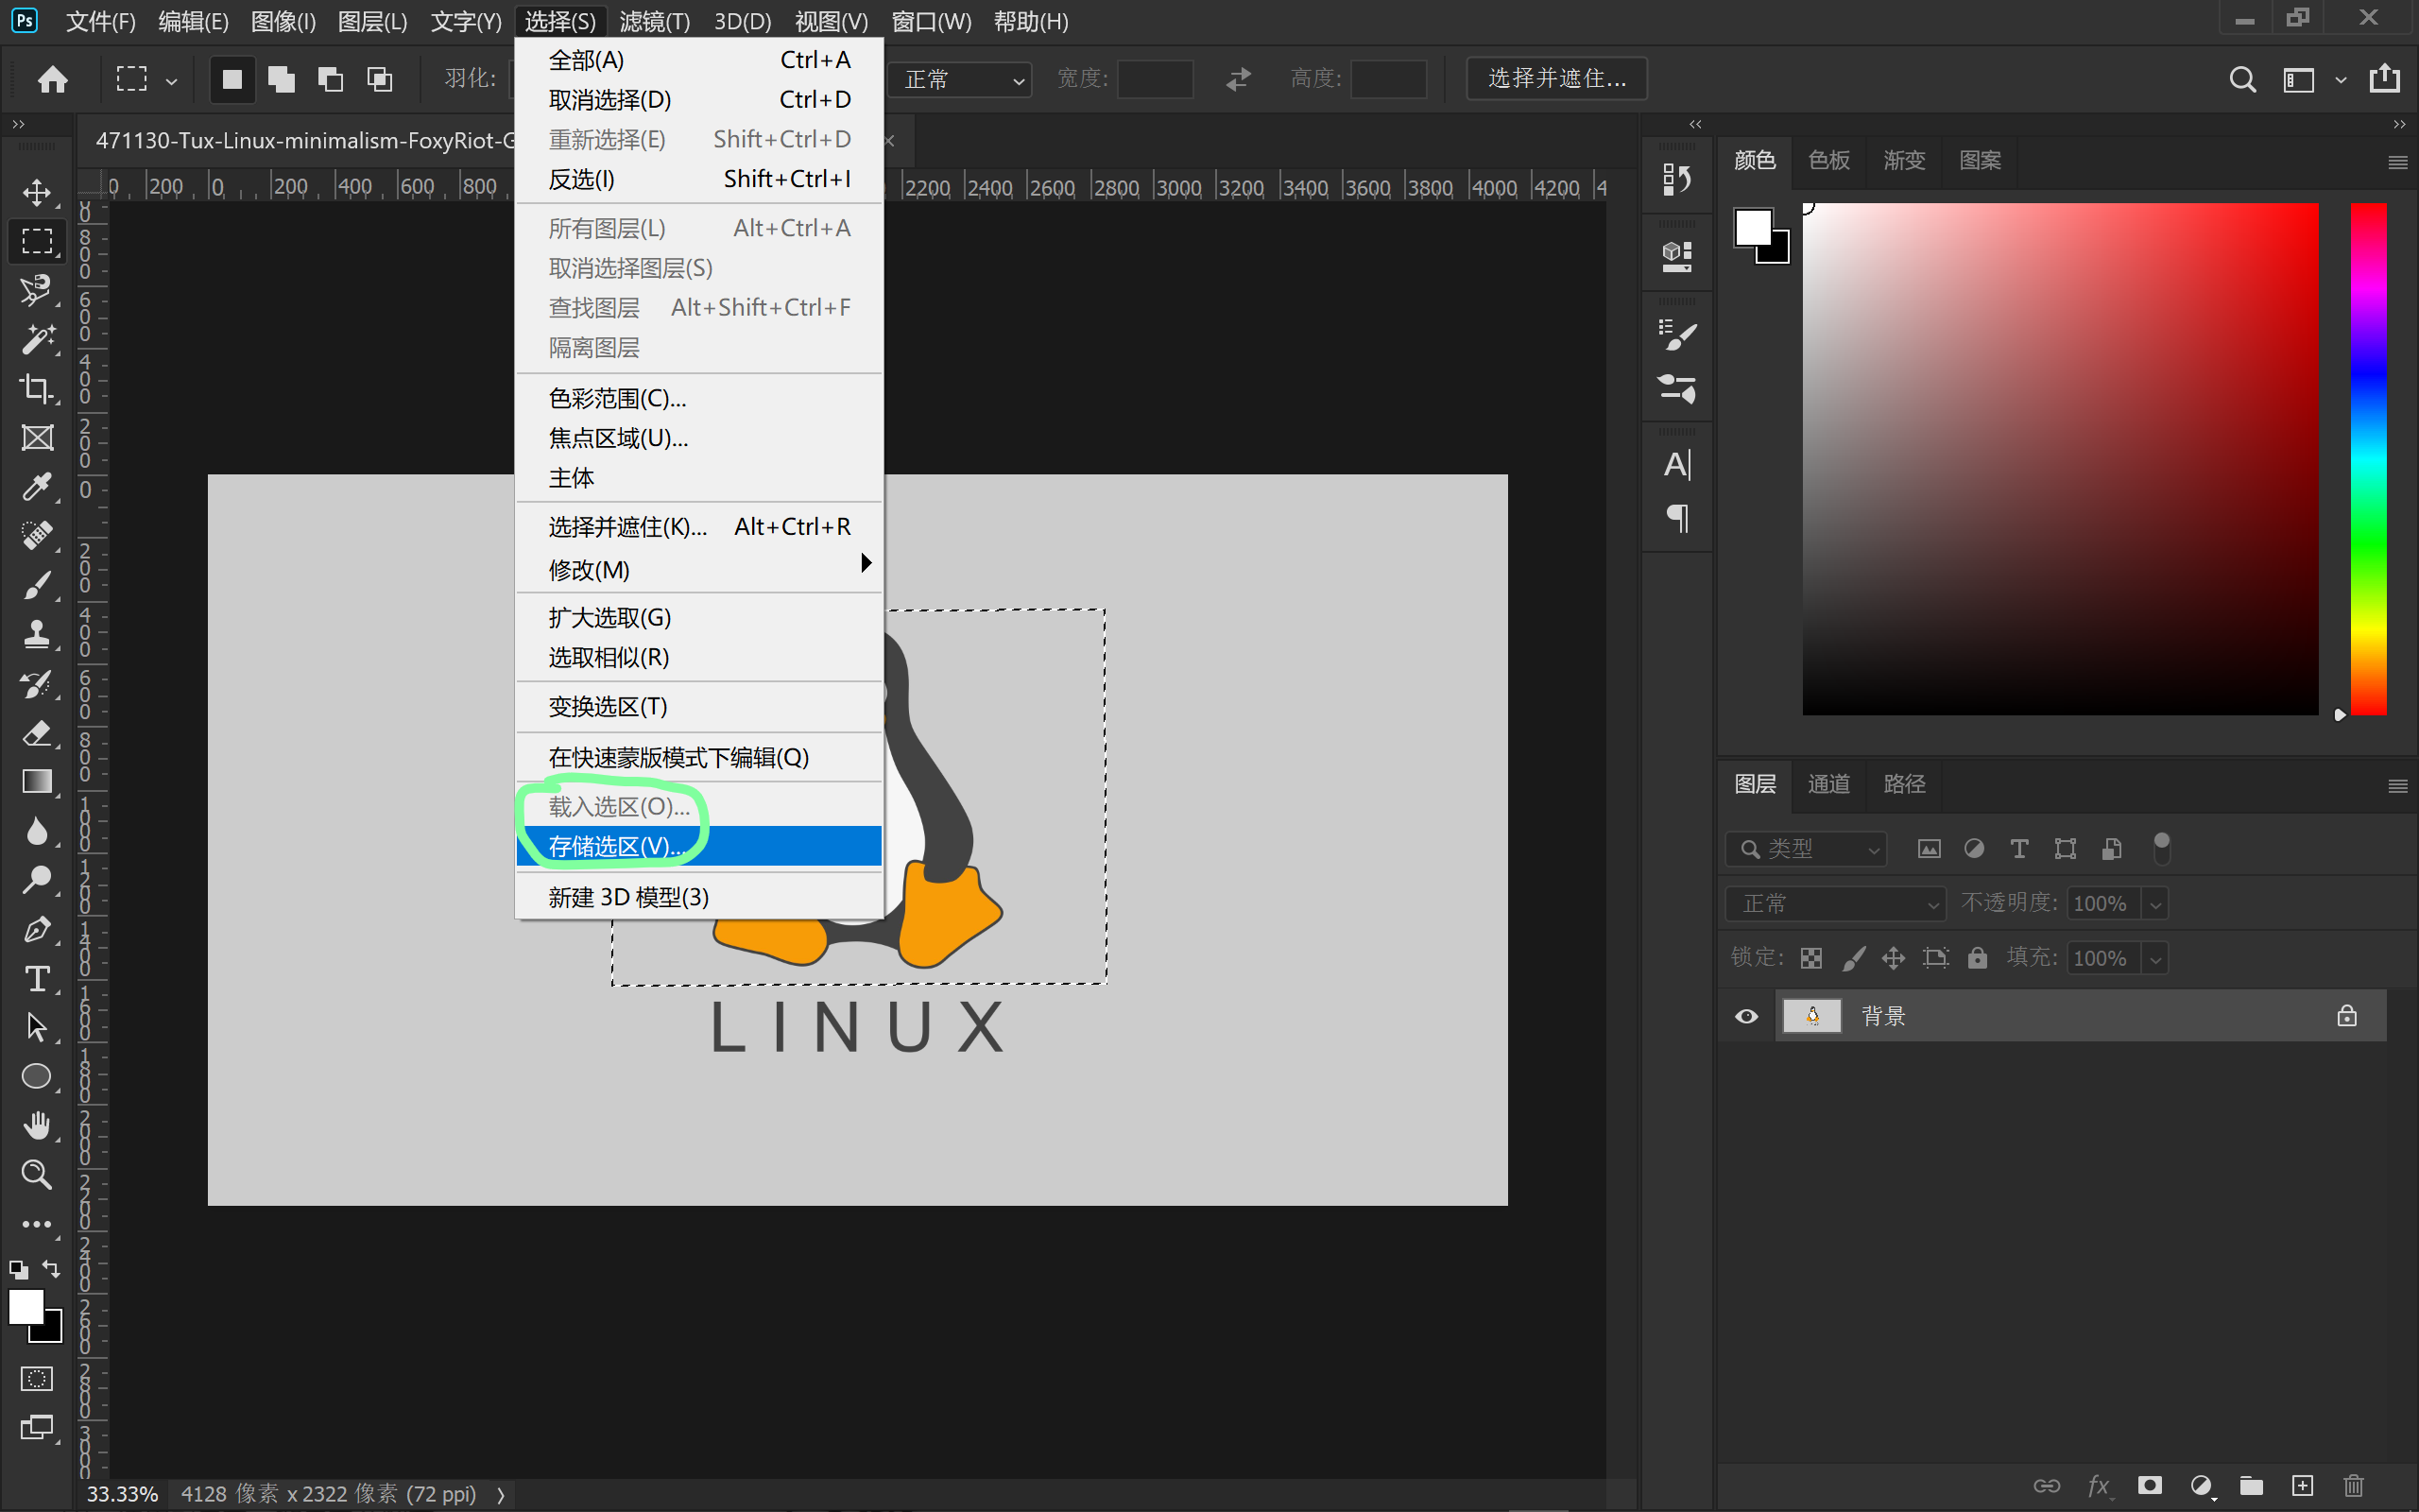Select the Frame tool
Screen dimensions: 2419x1512
click(x=37, y=438)
